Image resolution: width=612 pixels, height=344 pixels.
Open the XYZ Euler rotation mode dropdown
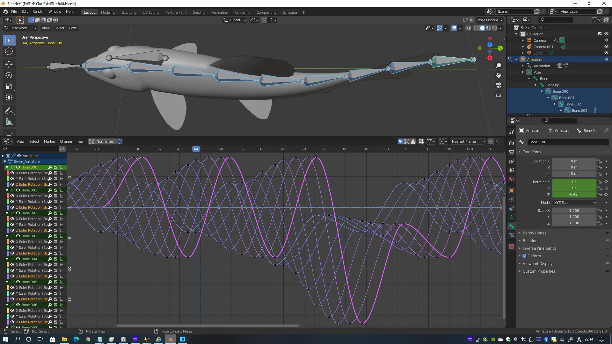click(574, 203)
